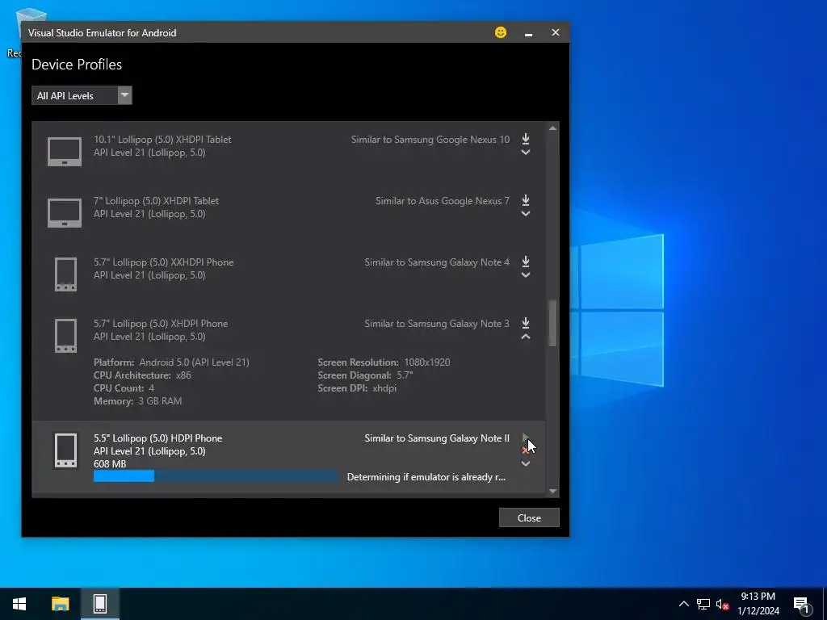The height and width of the screenshot is (620, 827).
Task: Click 'Similar to Samsung Galaxy Note 4' text
Action: (437, 262)
